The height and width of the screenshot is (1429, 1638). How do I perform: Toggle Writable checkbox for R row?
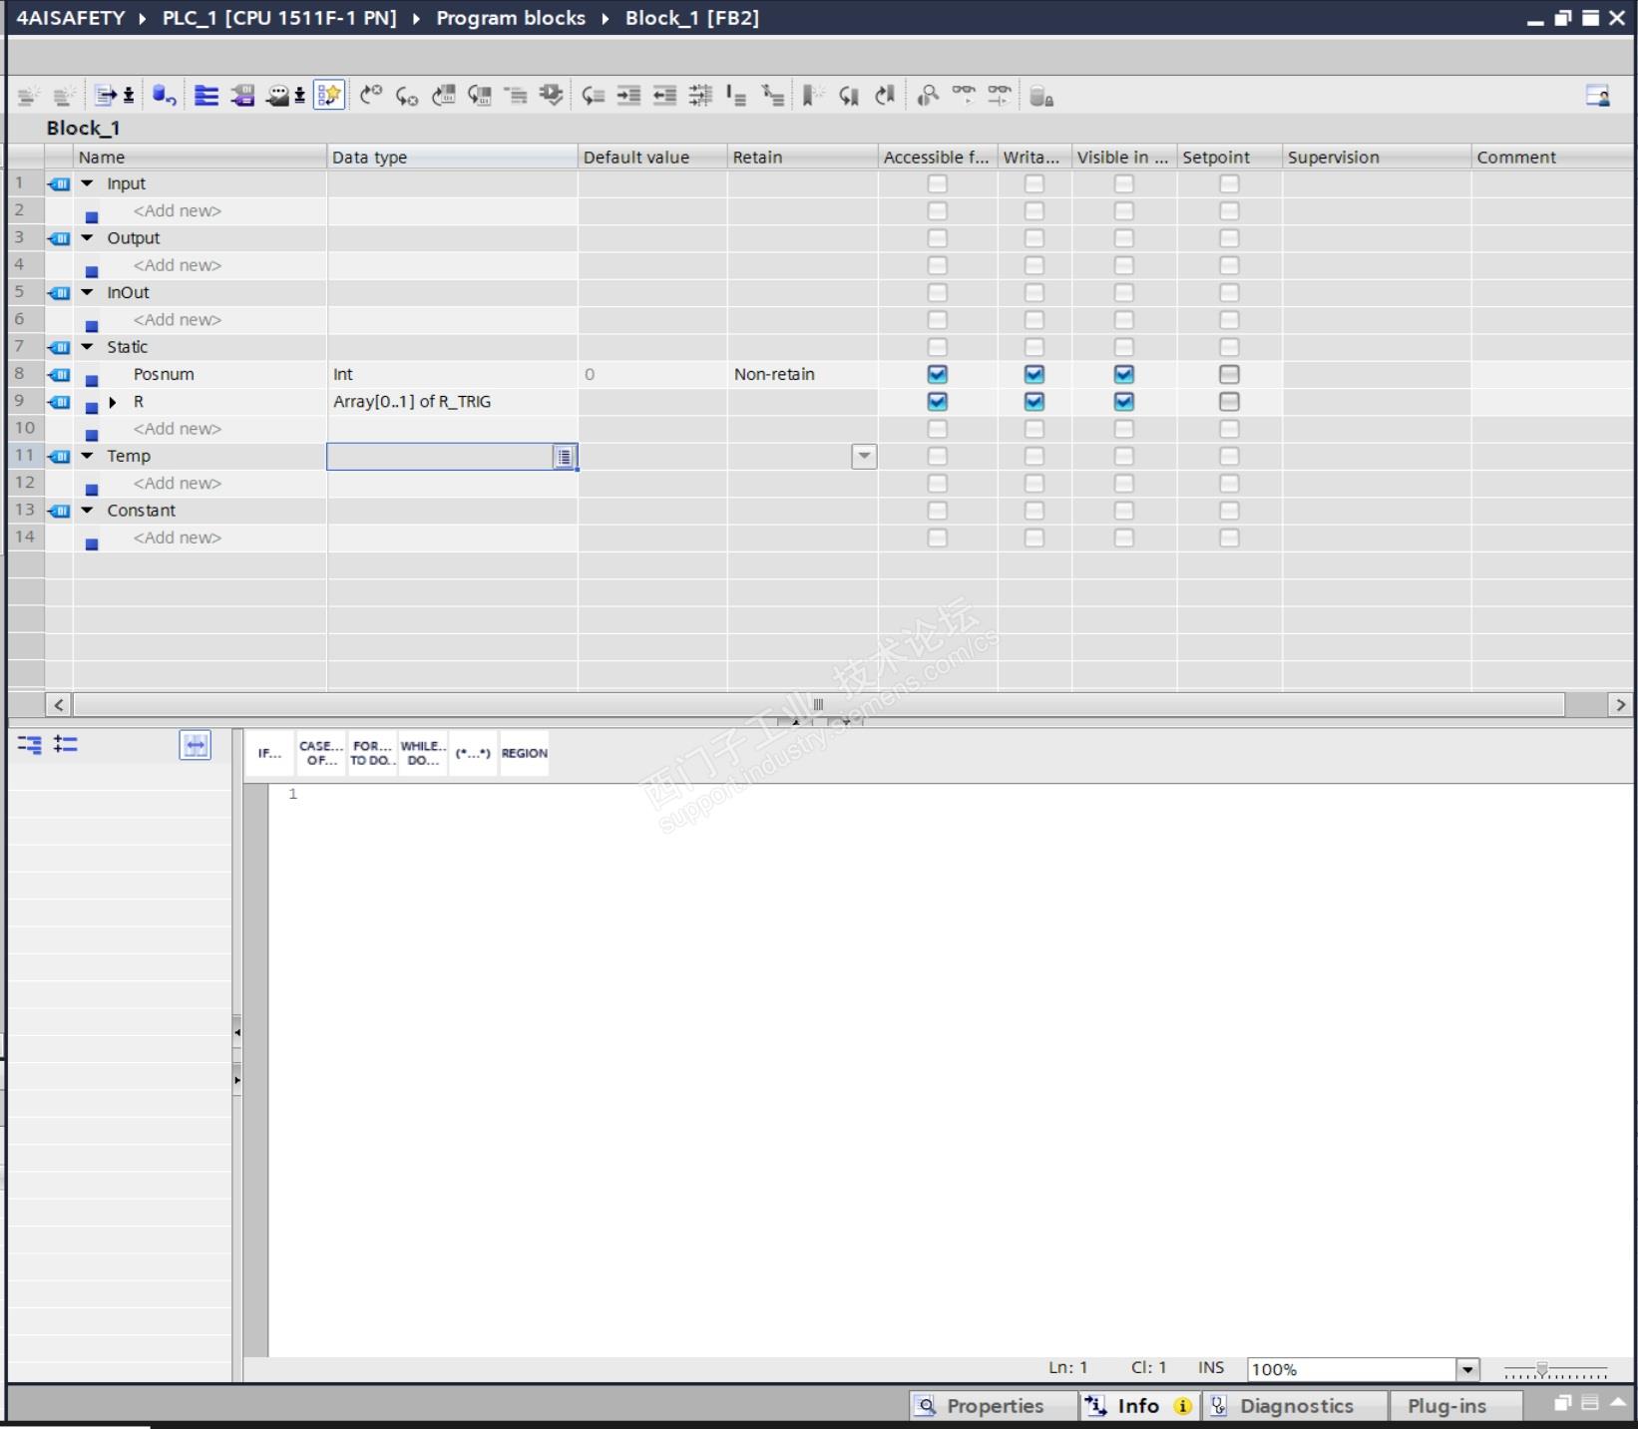[x=1034, y=402]
